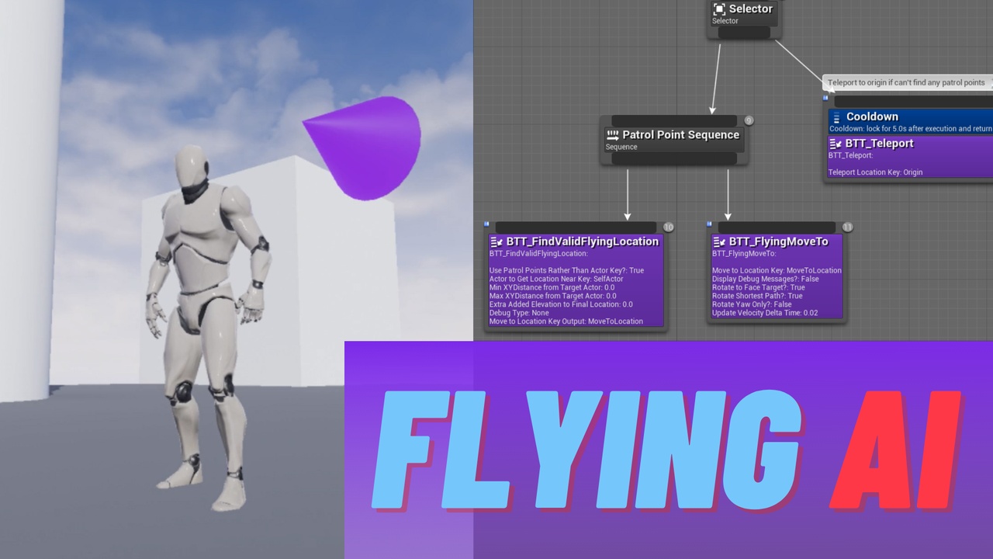
Task: Click 'Rotate to Face Target?: True'
Action: click(758, 287)
